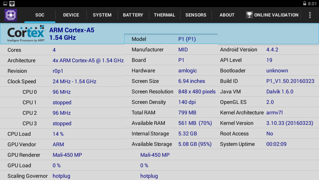Tap the Model value P1 (P1)
Image resolution: width=319 pixels, height=180 pixels.
coord(187,39)
